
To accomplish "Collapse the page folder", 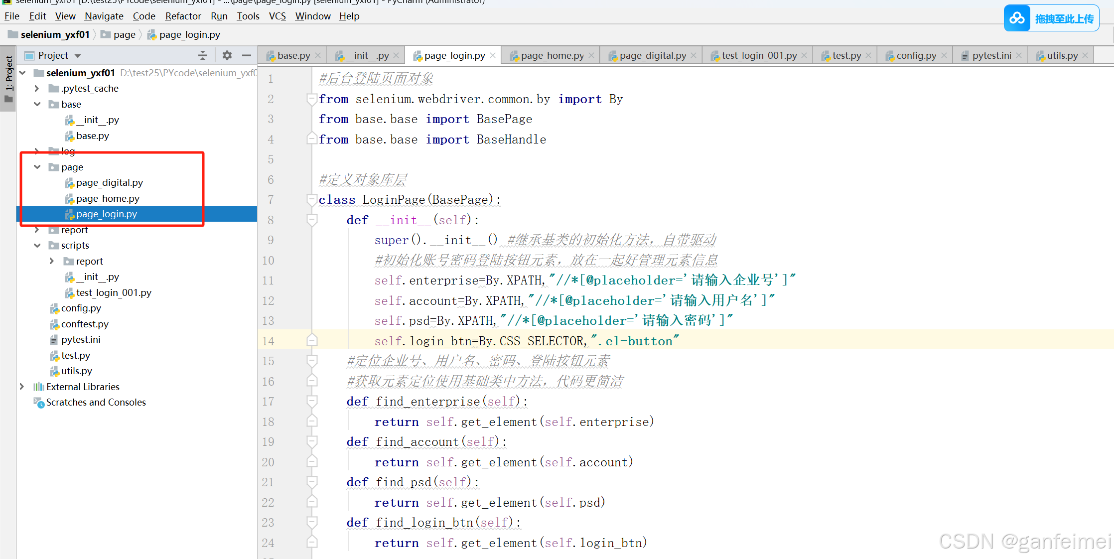I will [x=37, y=167].
